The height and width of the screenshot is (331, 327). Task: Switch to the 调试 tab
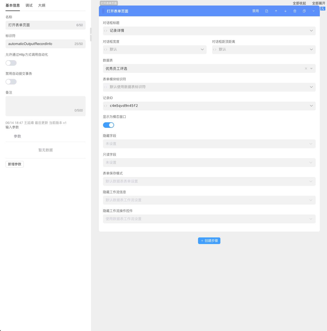[x=29, y=5]
